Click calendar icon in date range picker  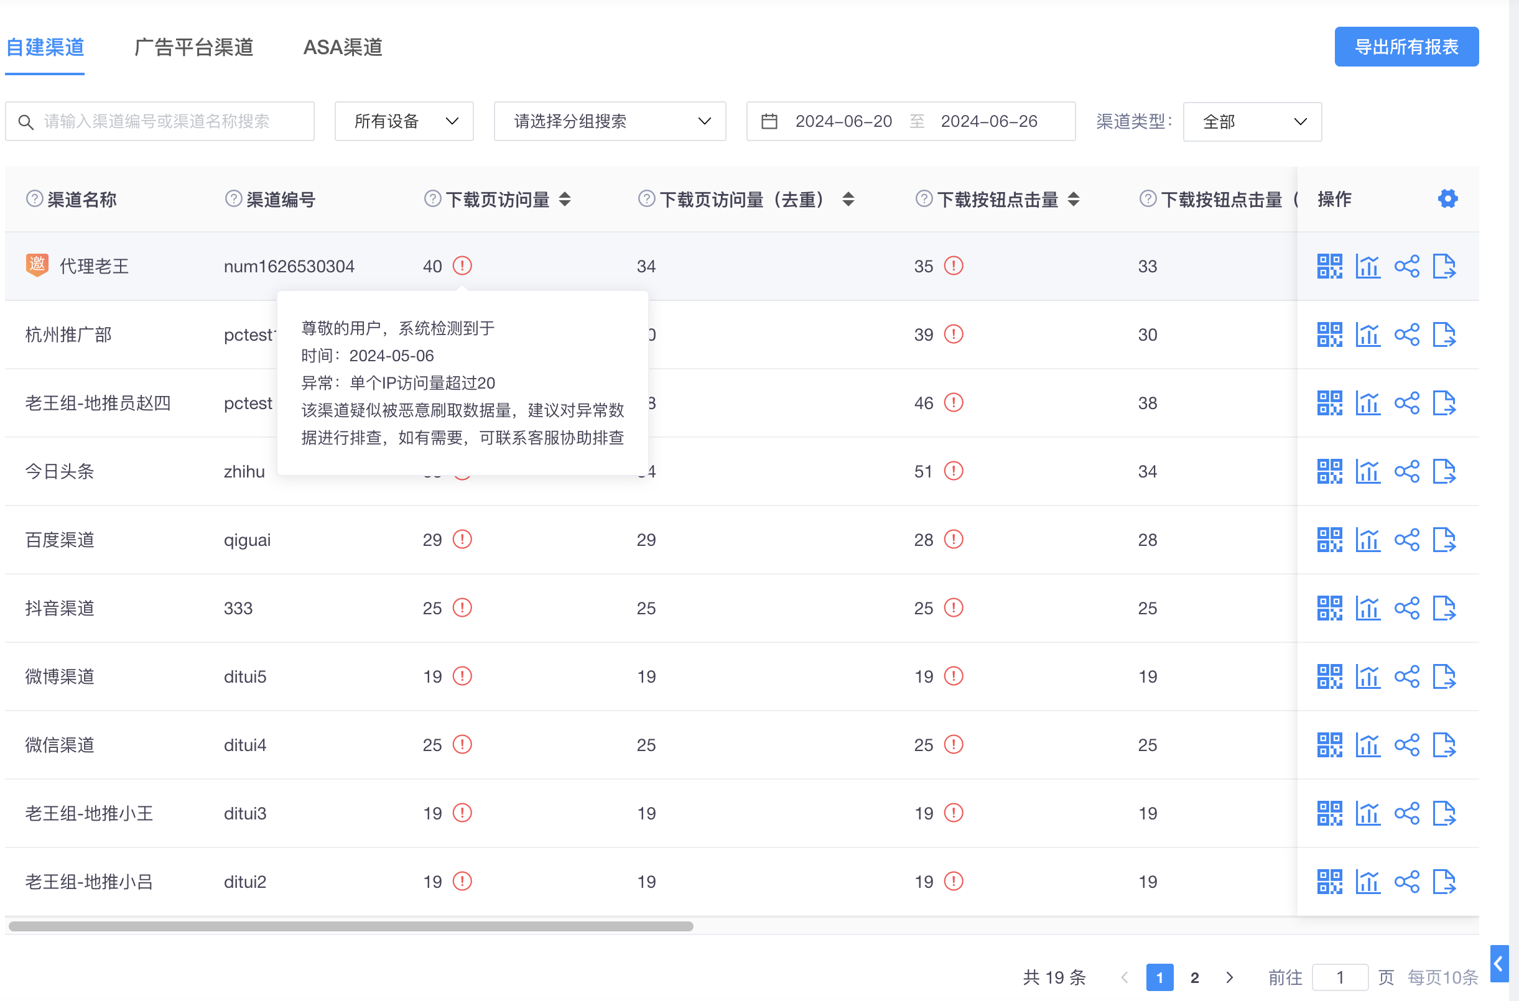[x=769, y=121]
